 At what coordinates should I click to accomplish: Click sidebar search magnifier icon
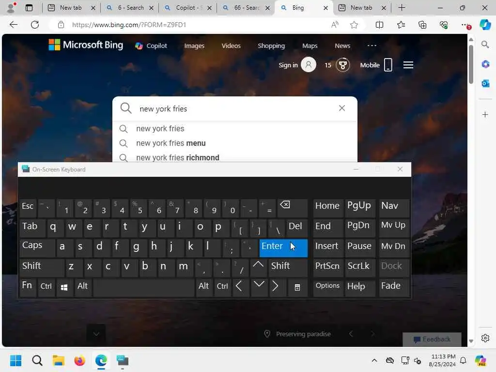[485, 45]
